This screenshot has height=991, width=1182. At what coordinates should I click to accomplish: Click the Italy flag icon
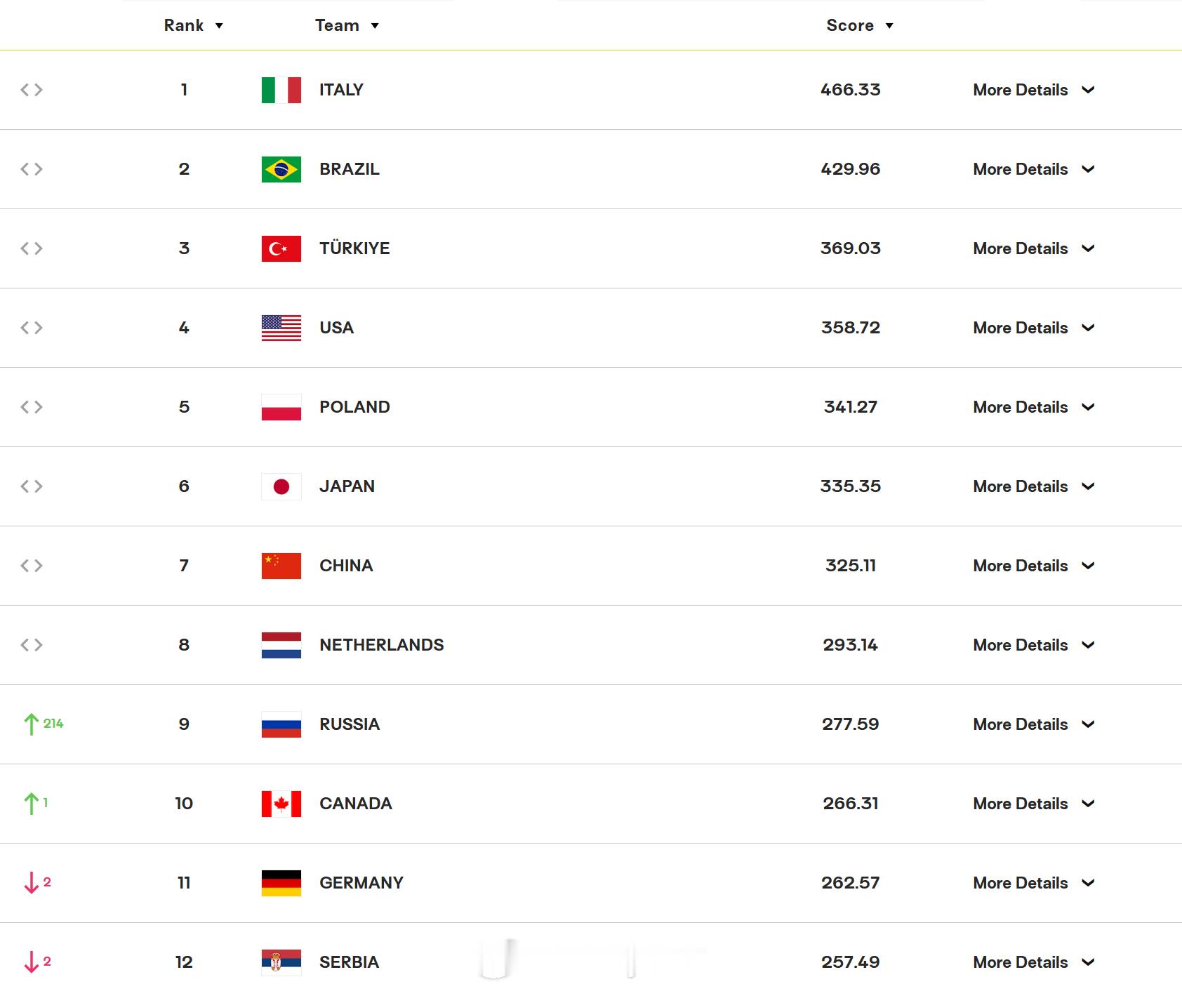(281, 90)
